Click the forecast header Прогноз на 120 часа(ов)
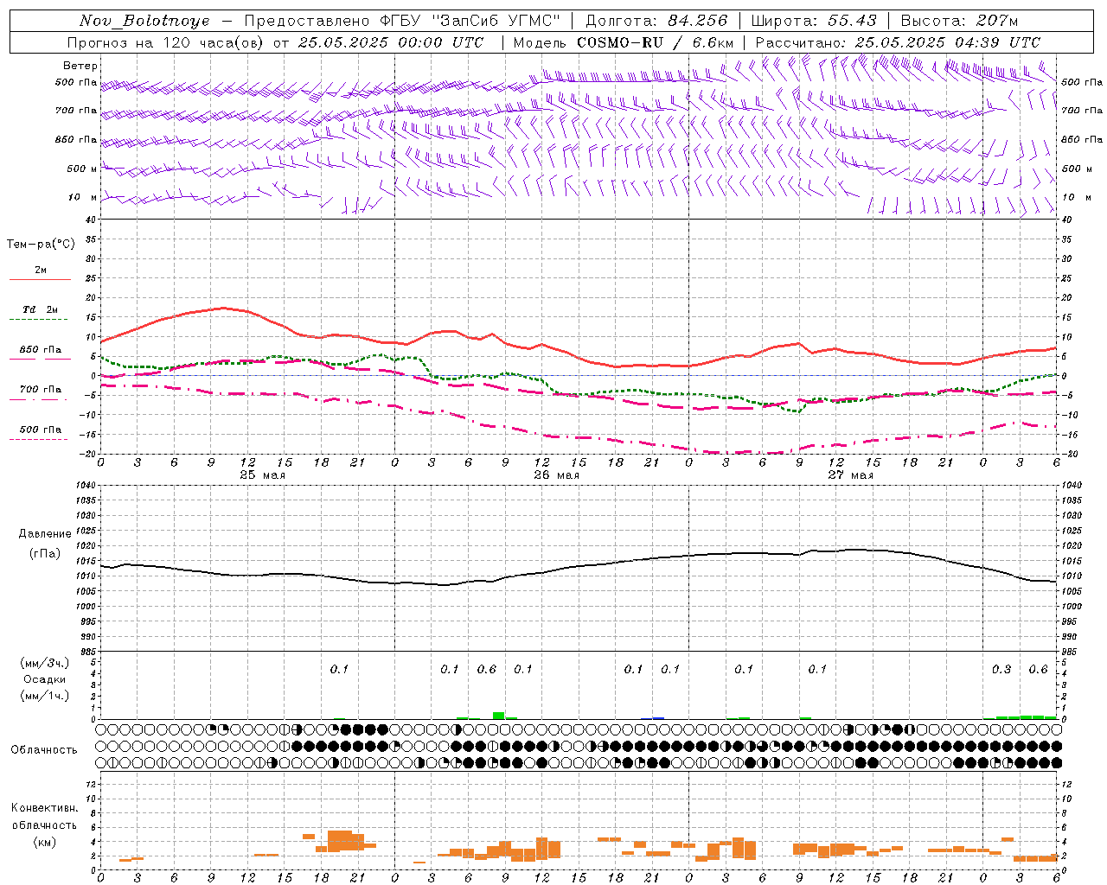 click(x=166, y=42)
